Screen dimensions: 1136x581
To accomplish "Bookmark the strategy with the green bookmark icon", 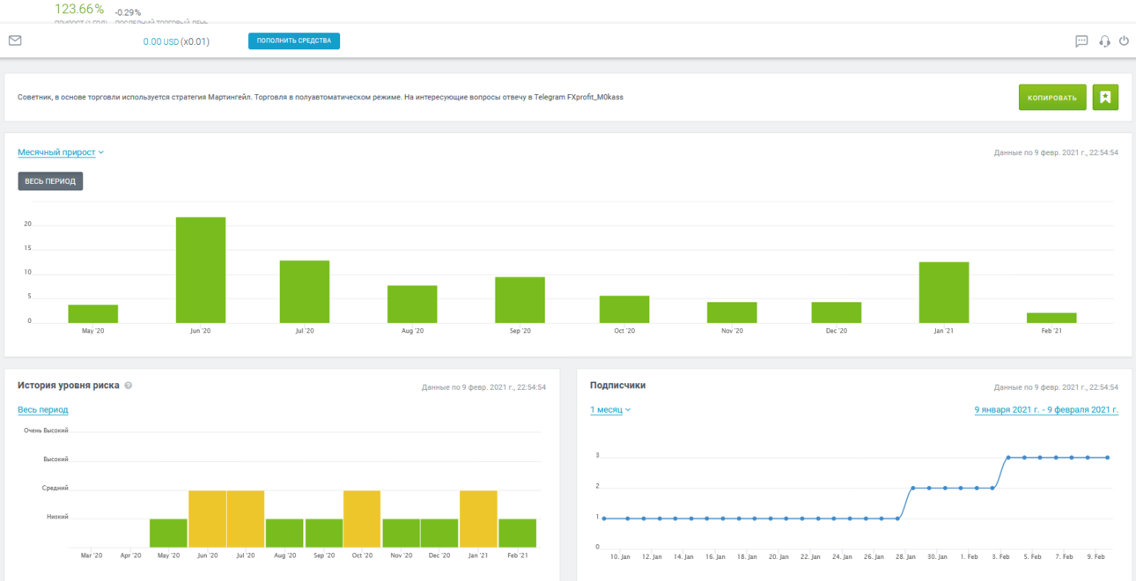I will click(x=1105, y=98).
